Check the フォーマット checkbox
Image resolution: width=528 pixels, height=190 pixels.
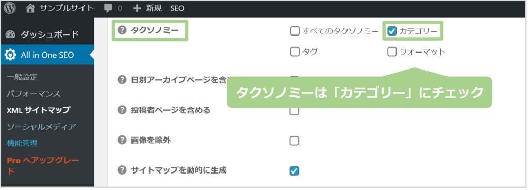click(x=392, y=52)
